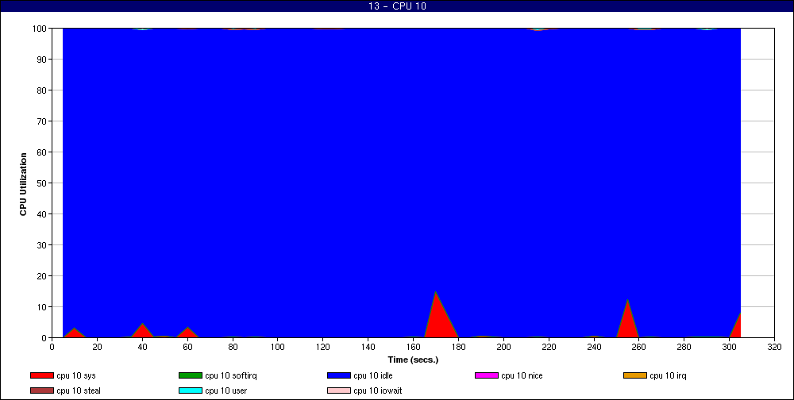Click the x-axis tick label 160
Image resolution: width=794 pixels, height=400 pixels.
coord(413,348)
